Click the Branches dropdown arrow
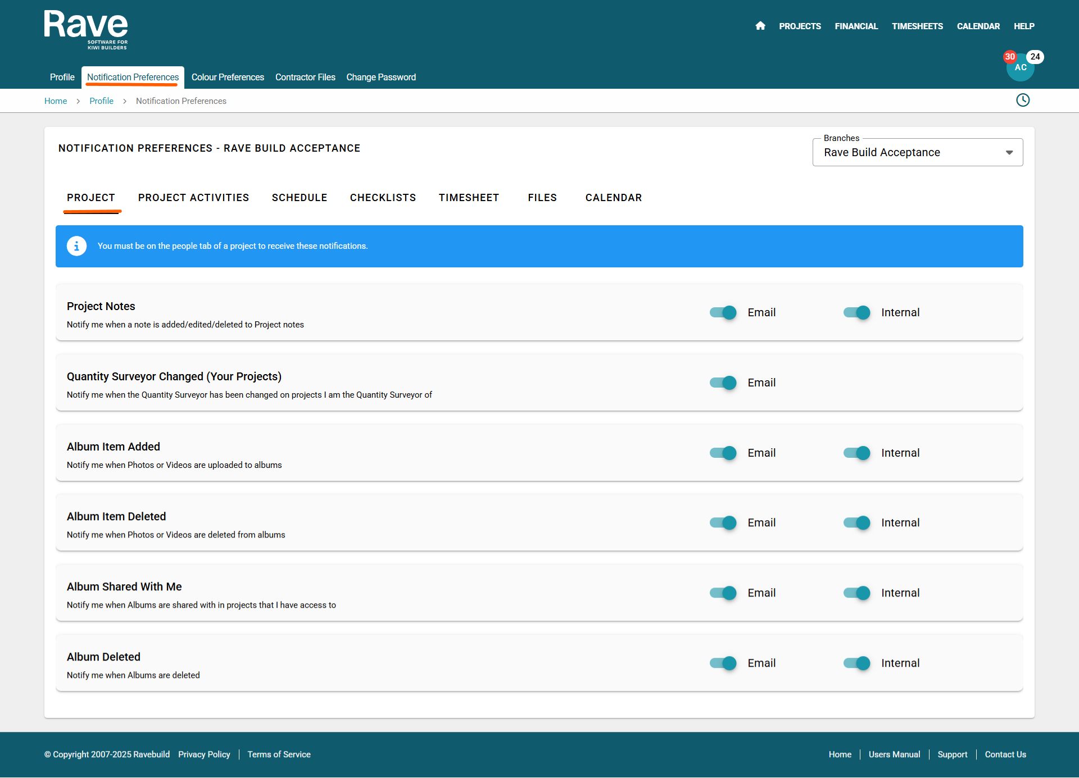The image size is (1079, 778). coord(1009,153)
